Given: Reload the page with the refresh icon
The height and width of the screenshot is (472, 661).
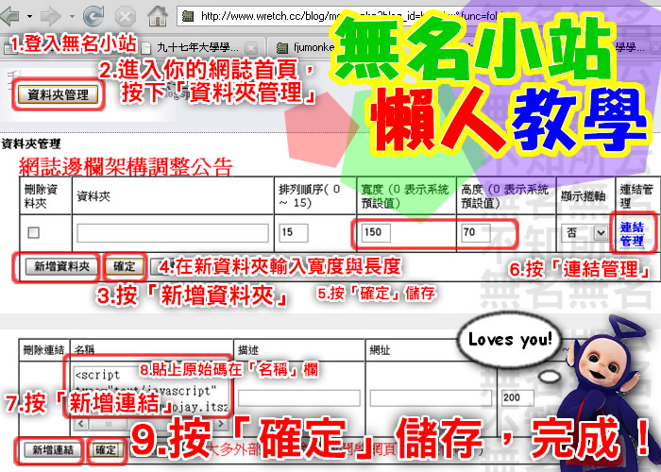Looking at the screenshot, I should (x=93, y=16).
